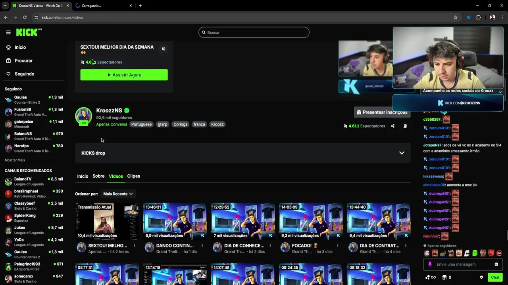The width and height of the screenshot is (508, 285).
Task: Open gabepeixe channel in Seguindo list
Action: coord(33,124)
